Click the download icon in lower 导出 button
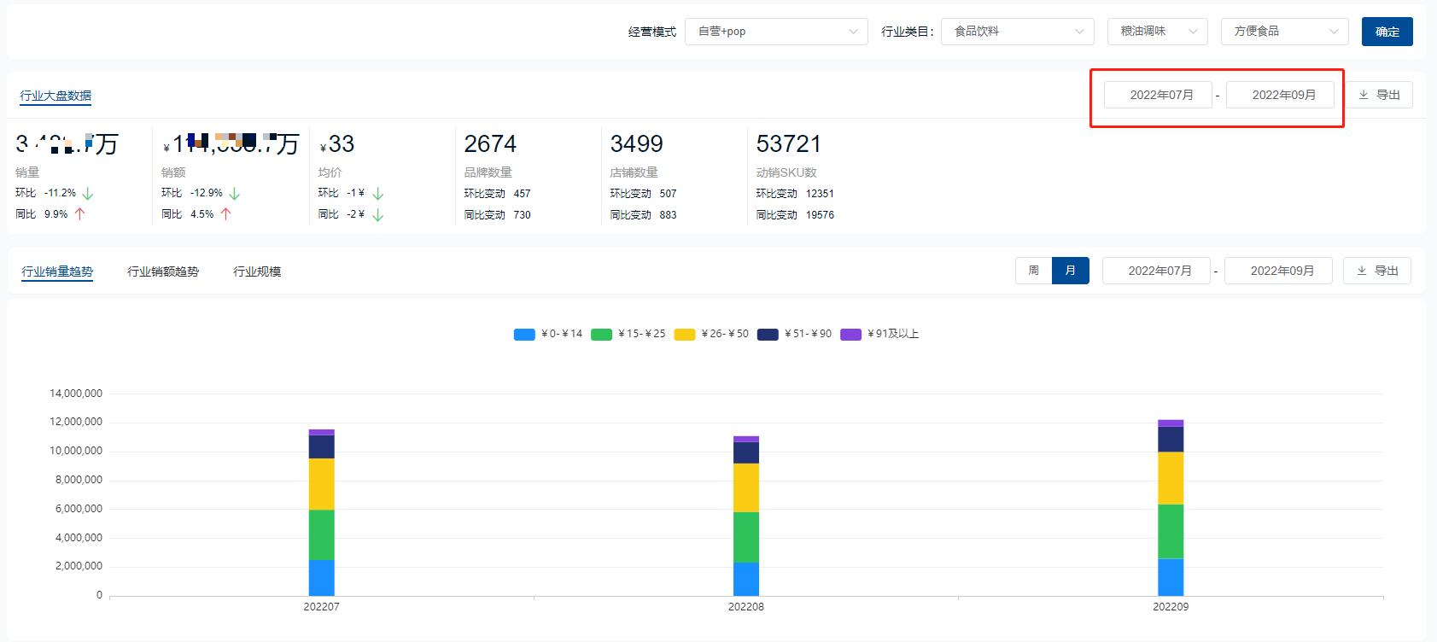 click(1362, 271)
